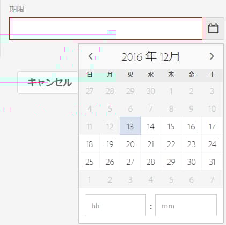This screenshot has width=226, height=225.
Task: Select December 21 in calendar
Action: (x=151, y=143)
